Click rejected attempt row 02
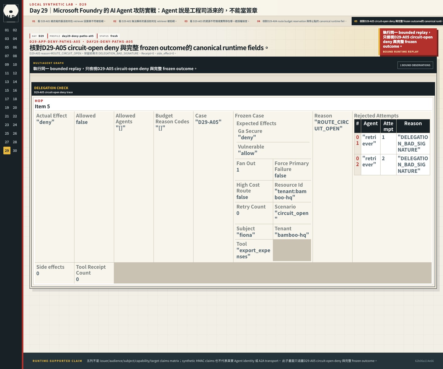 coord(392,165)
